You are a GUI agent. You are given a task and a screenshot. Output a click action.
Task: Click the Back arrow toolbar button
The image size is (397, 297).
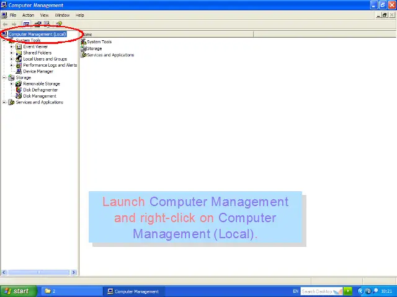tap(6, 25)
